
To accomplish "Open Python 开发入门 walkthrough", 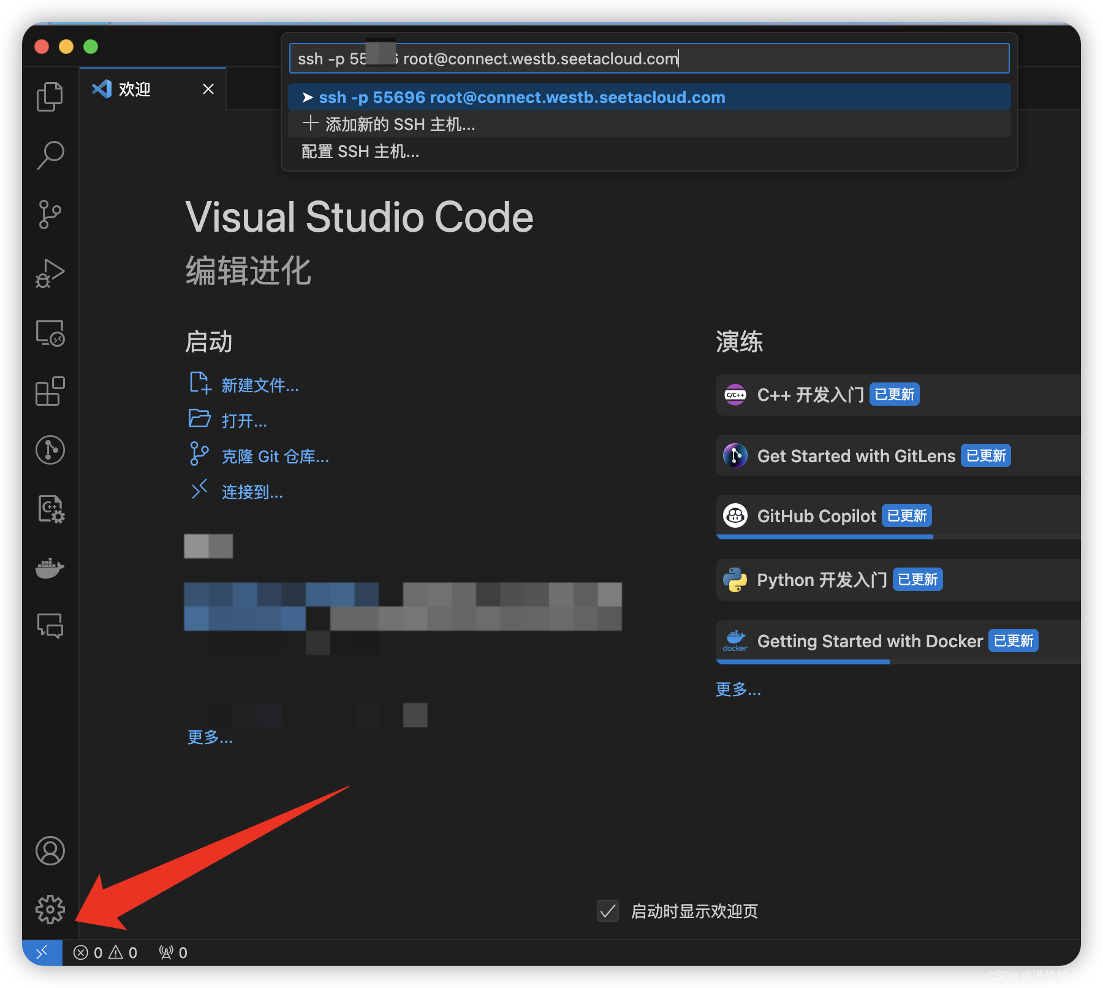I will click(898, 580).
